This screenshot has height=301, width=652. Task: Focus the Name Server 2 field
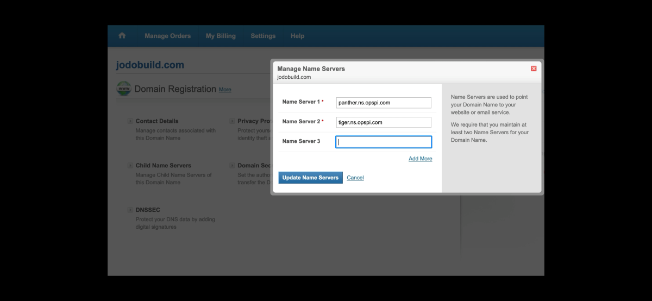coord(384,122)
